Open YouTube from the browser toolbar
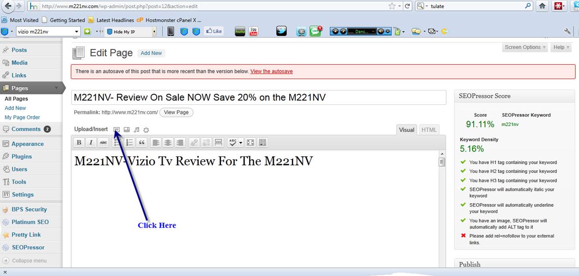579x276 pixels. (x=253, y=31)
